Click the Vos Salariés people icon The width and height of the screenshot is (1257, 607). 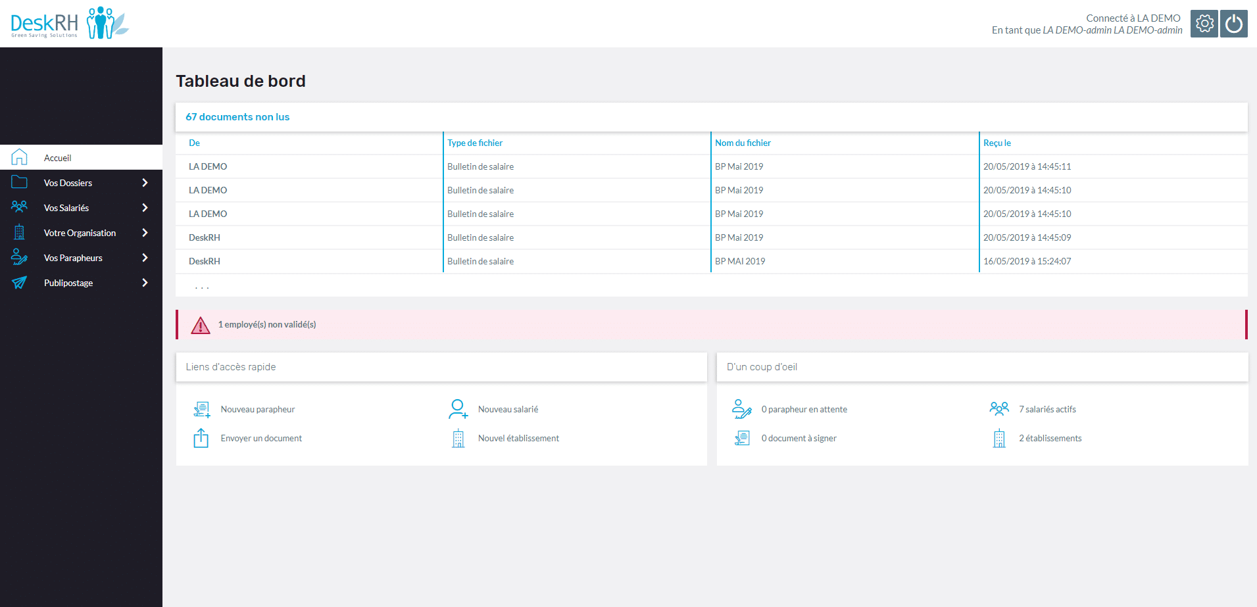tap(20, 207)
